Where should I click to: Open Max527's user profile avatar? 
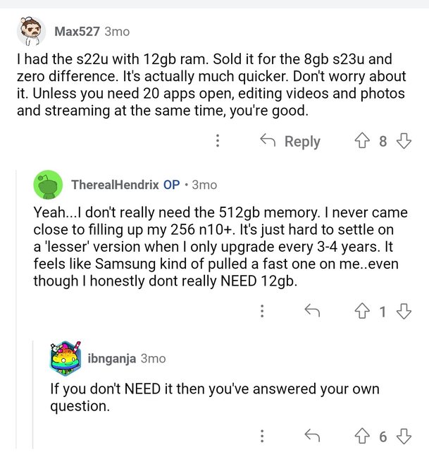(30, 31)
